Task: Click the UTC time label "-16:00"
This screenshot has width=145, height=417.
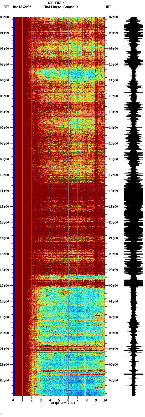Action: pyautogui.click(x=113, y=159)
